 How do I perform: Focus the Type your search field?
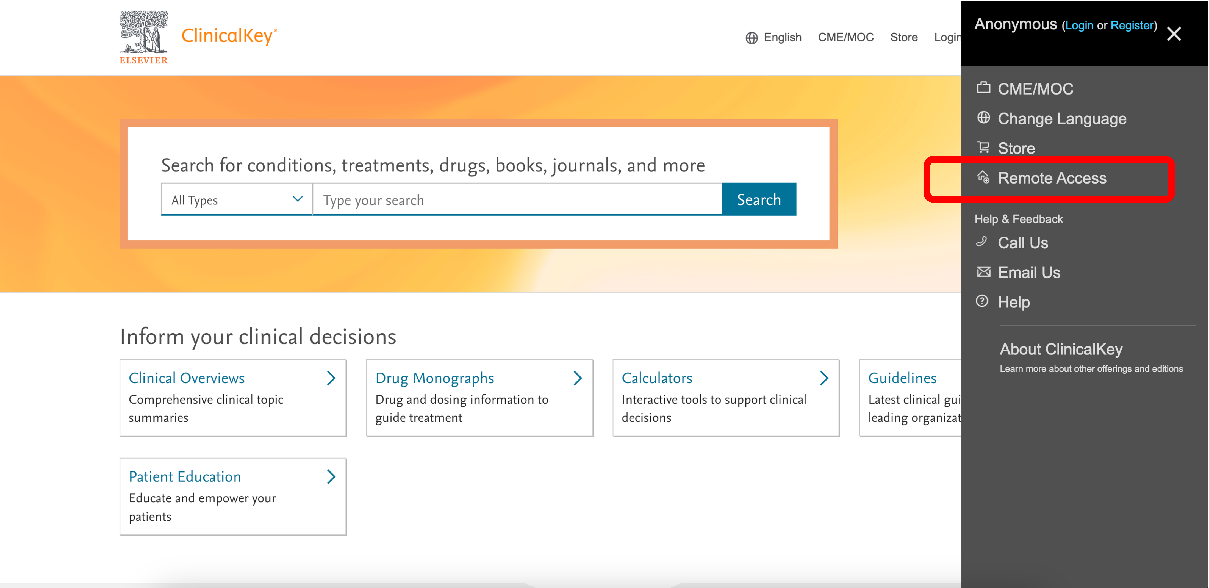pyautogui.click(x=517, y=199)
